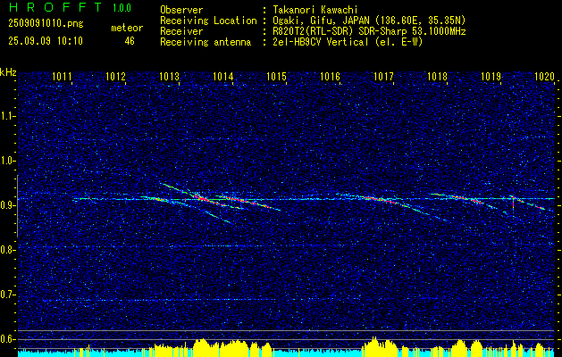Click the version number 1.0.0

click(122, 8)
